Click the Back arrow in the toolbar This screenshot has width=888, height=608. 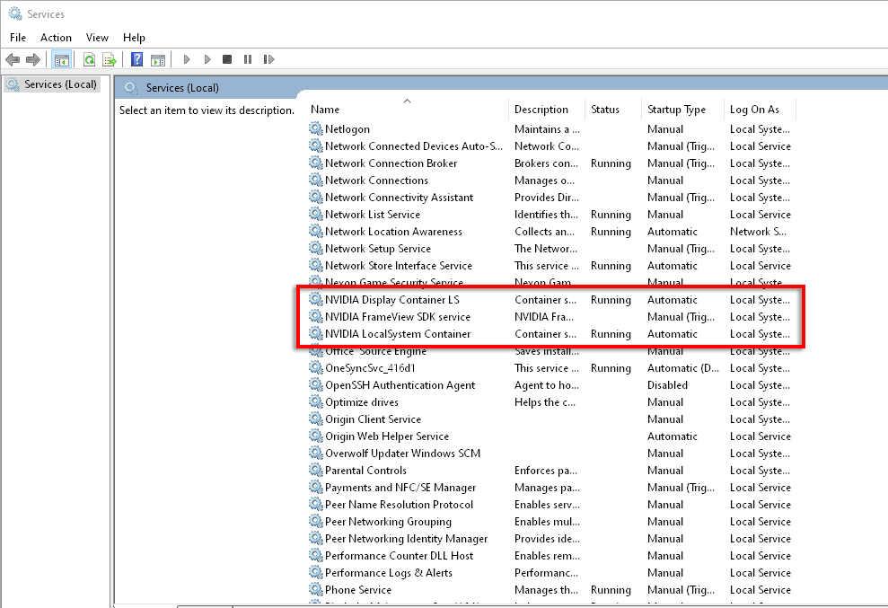13,60
